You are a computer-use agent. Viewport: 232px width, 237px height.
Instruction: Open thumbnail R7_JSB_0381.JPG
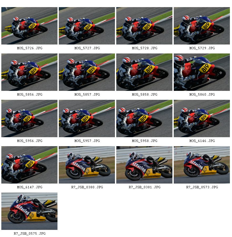(144, 165)
